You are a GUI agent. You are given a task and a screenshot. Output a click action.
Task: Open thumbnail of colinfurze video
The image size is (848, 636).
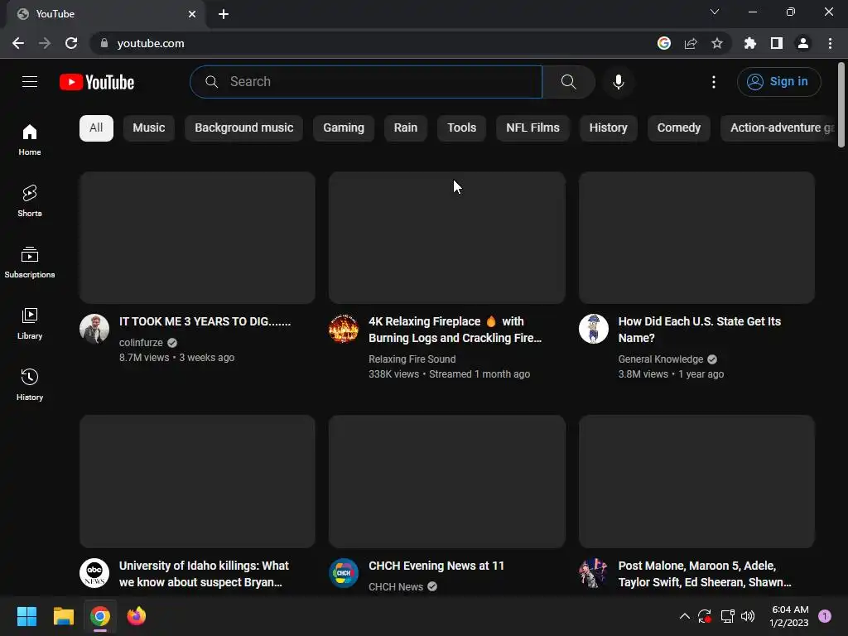coord(197,238)
